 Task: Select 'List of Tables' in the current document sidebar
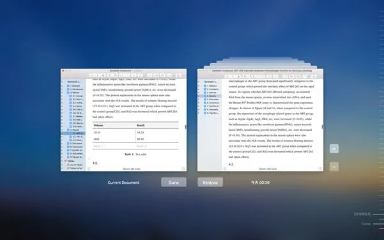coord(75,165)
